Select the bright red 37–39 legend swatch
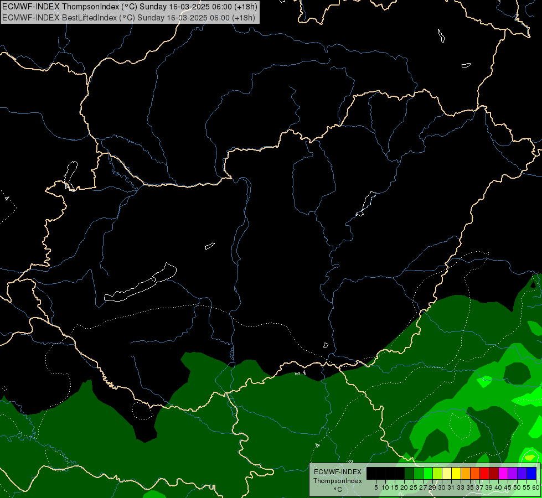Viewport: 542px width, 498px height. [x=484, y=473]
